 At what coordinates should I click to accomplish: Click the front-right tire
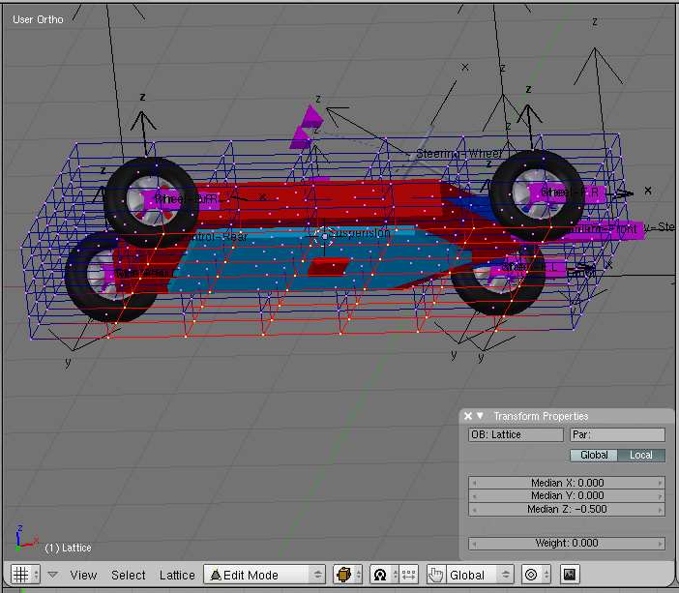(537, 195)
